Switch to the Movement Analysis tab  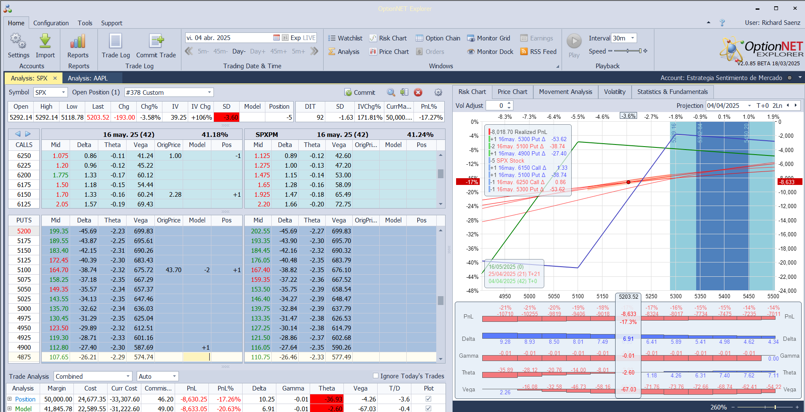(565, 92)
